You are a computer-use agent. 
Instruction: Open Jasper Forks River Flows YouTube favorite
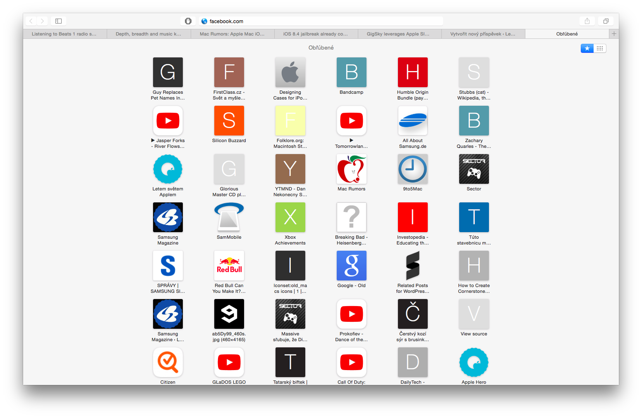[x=168, y=121]
